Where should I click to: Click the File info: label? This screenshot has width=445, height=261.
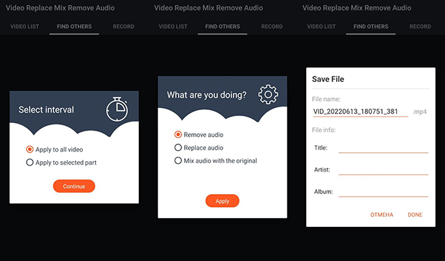[x=324, y=130]
